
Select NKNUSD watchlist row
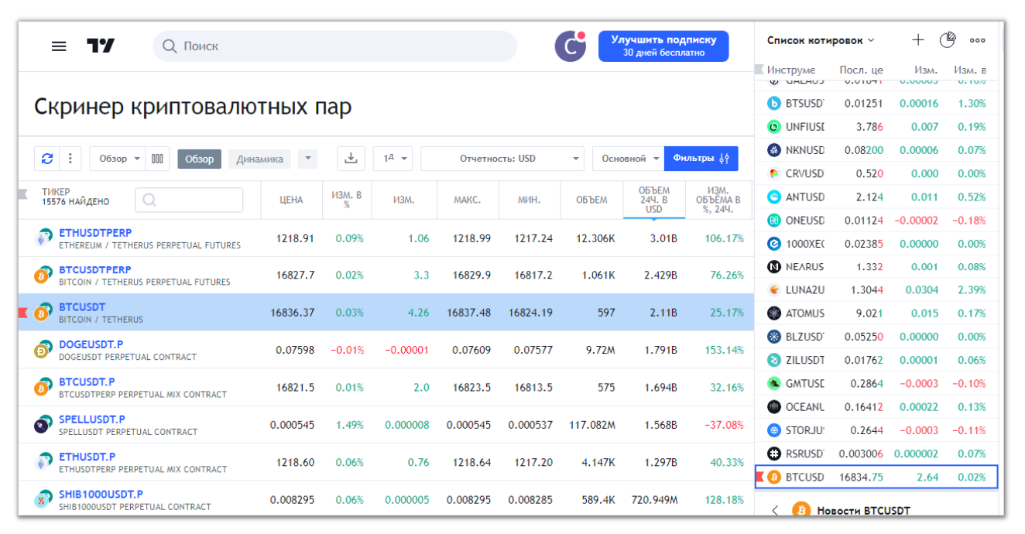[876, 150]
